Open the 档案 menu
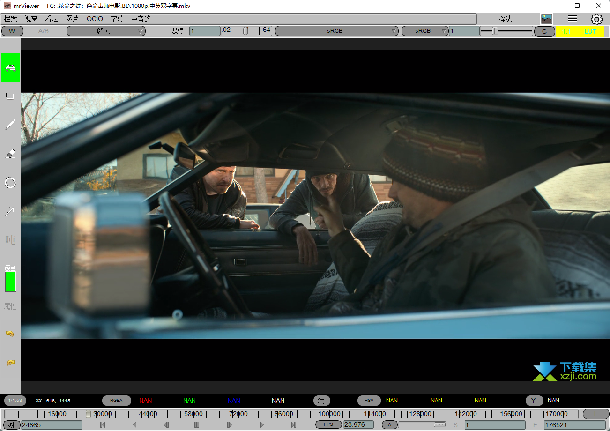This screenshot has width=610, height=431. click(x=10, y=19)
